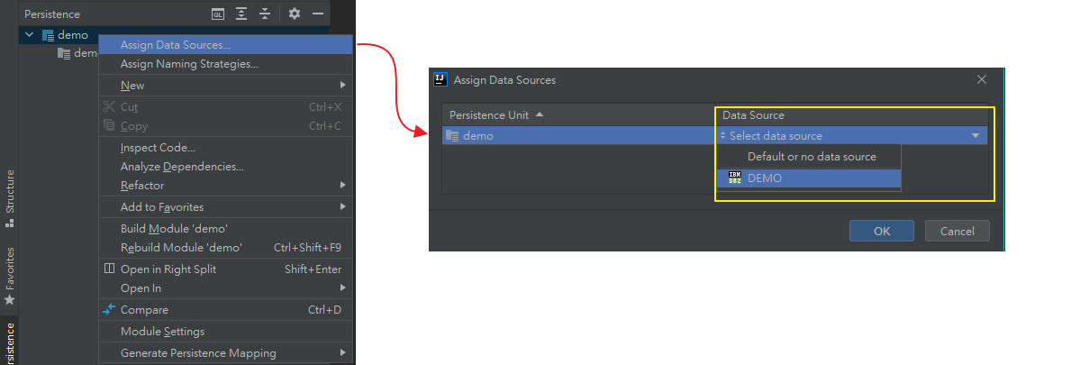The width and height of the screenshot is (1071, 365).
Task: Click the Cancel button
Action: (x=957, y=231)
